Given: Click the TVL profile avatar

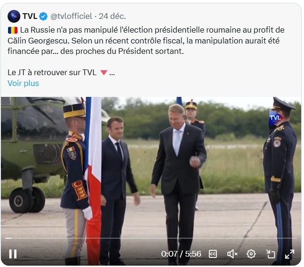Looking at the screenshot, I should click(14, 16).
